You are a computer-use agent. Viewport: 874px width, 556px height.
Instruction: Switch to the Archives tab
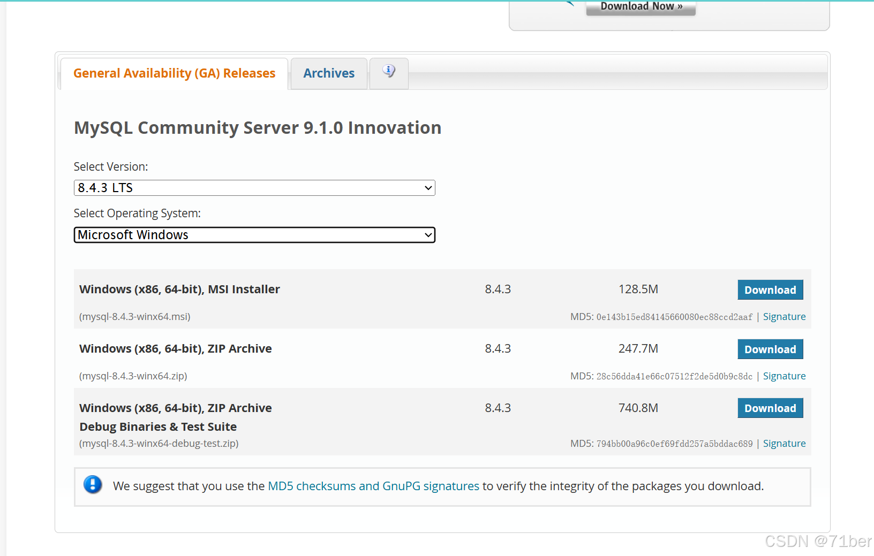click(329, 73)
